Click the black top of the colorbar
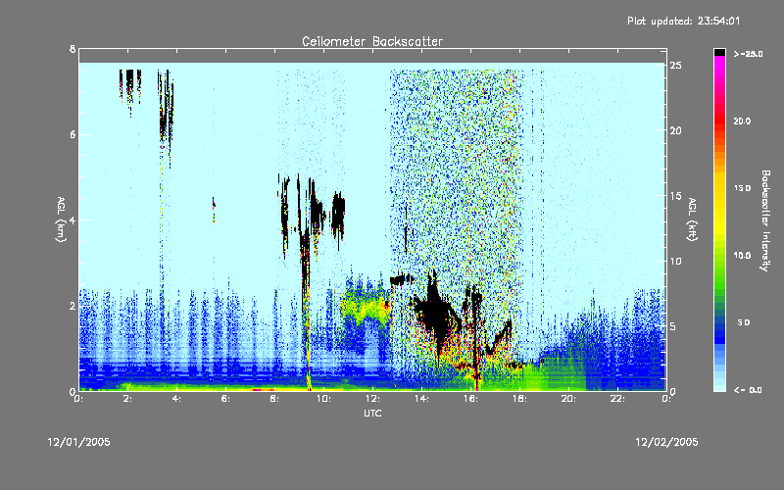Viewport: 784px width, 490px height. [x=719, y=52]
